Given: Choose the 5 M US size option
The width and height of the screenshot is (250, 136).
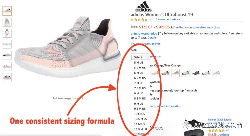Looking at the screenshot, I should (139, 63).
